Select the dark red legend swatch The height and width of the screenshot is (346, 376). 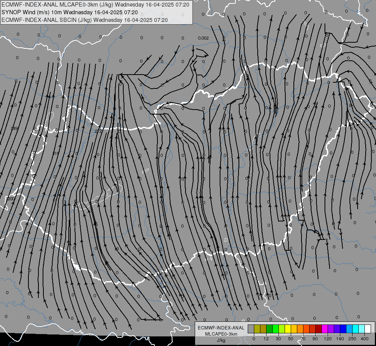pos(318,329)
